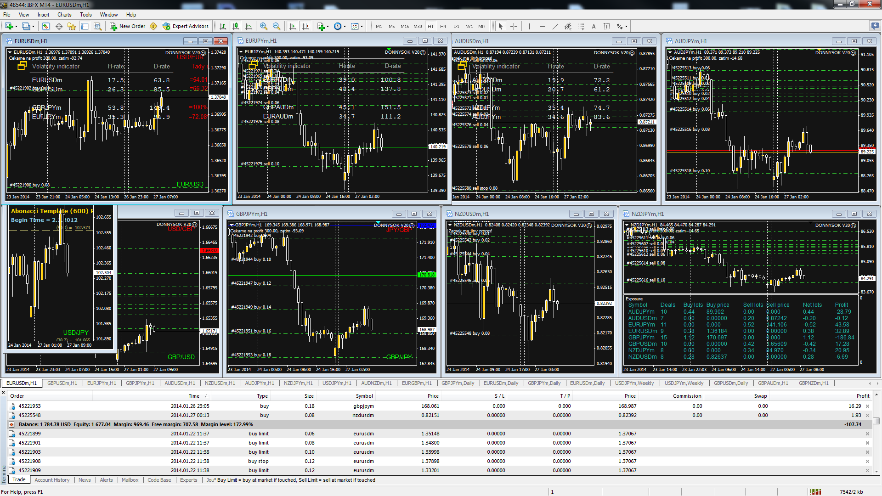Toggle the Data Window crosshair icon

coord(59,26)
